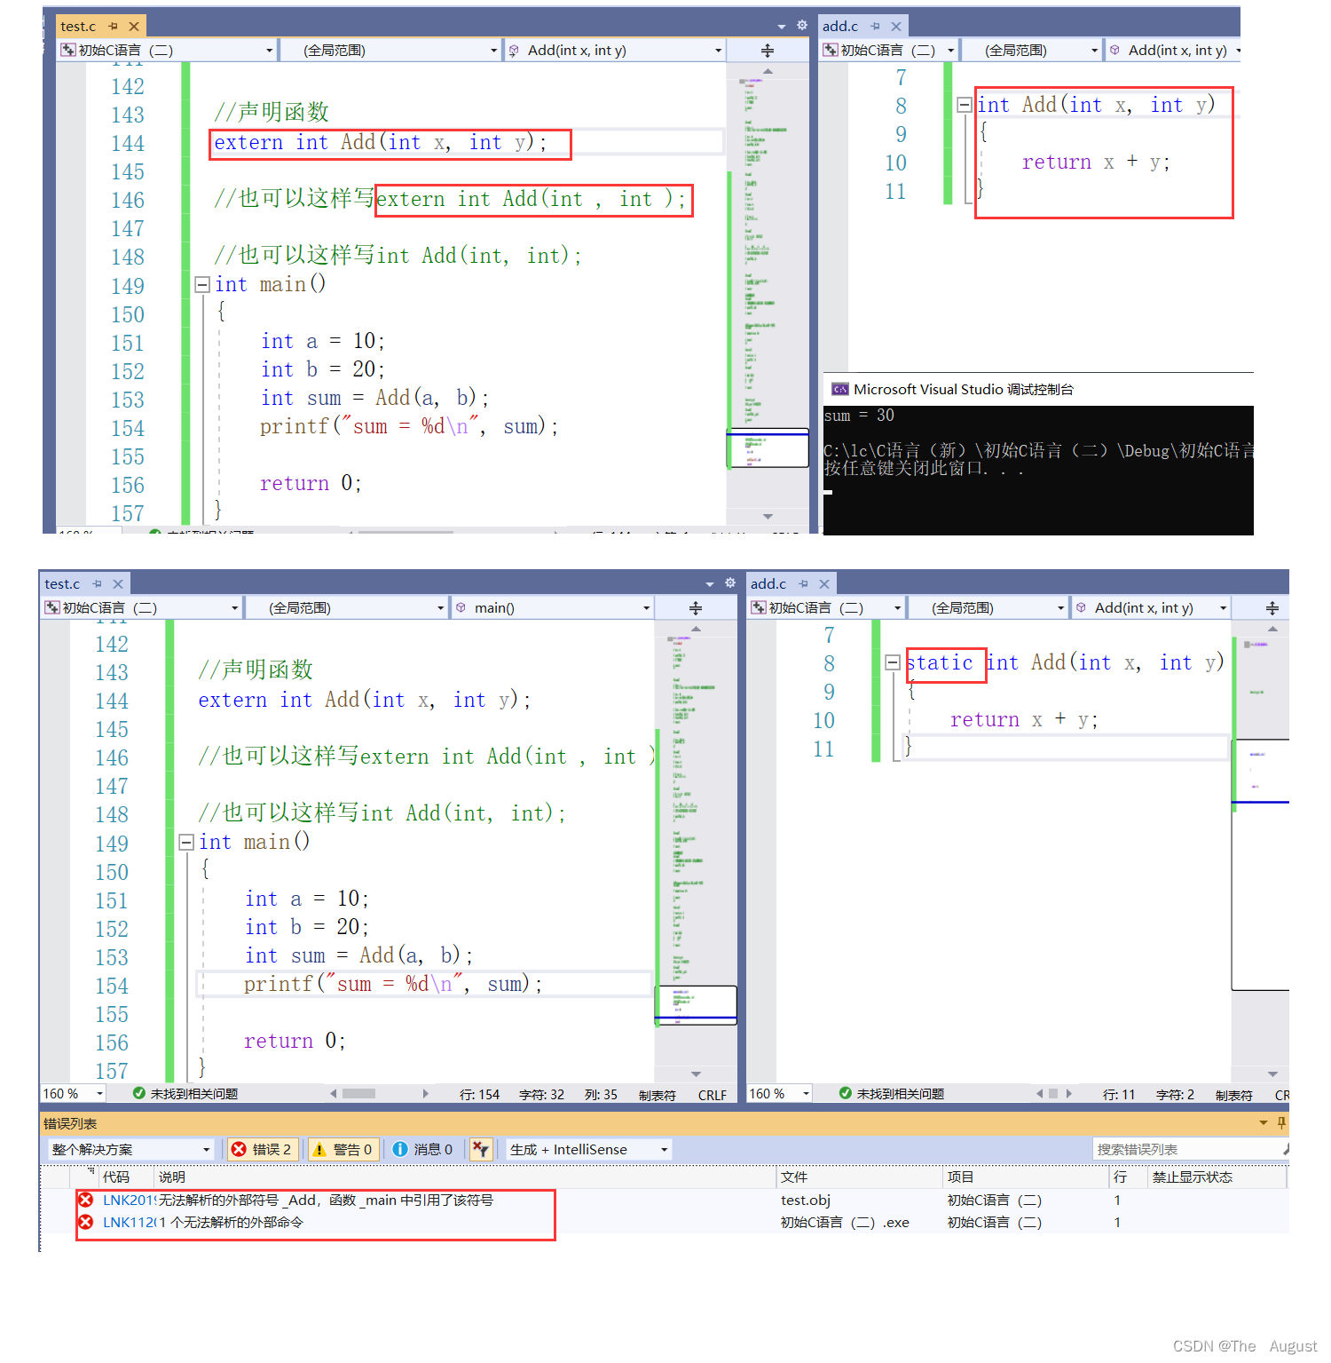The image size is (1331, 1363).
Task: Open the LNK1120 error code link
Action: point(130,1222)
